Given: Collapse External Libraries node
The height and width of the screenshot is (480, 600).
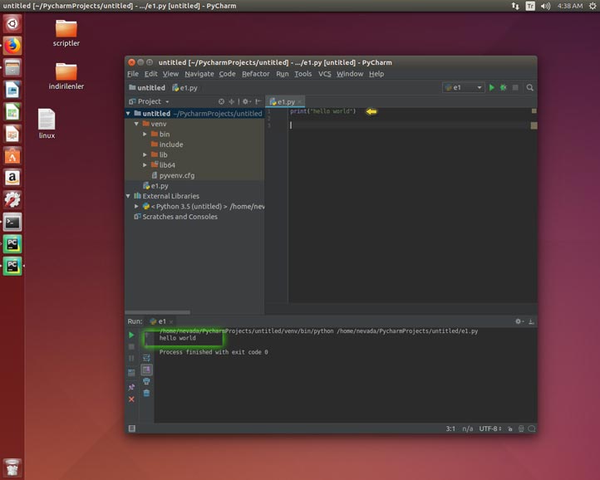Looking at the screenshot, I should (x=128, y=196).
